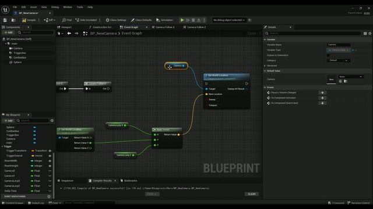Click the Save blueprint icon in the toolbar

click(5, 20)
